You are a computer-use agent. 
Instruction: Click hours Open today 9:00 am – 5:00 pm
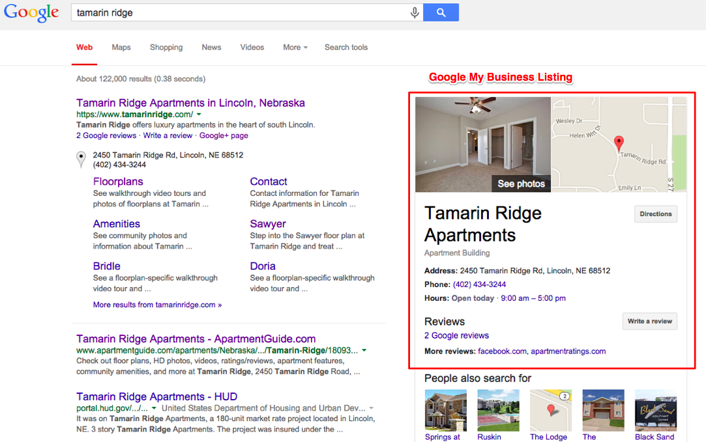(x=508, y=298)
